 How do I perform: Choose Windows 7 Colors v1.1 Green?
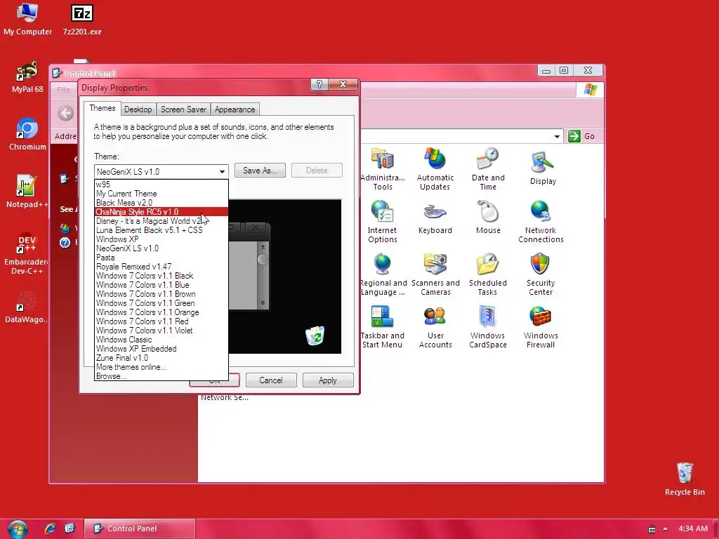(x=161, y=303)
